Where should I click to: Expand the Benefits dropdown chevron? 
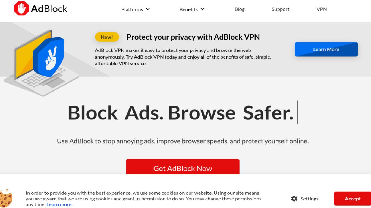tap(202, 9)
